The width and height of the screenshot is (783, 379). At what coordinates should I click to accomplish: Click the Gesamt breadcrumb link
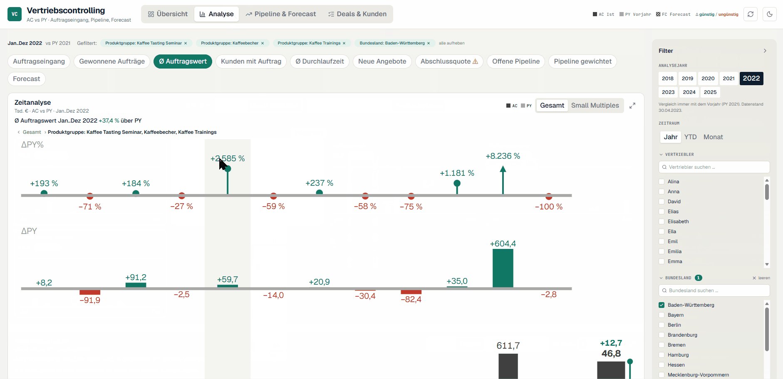click(32, 132)
